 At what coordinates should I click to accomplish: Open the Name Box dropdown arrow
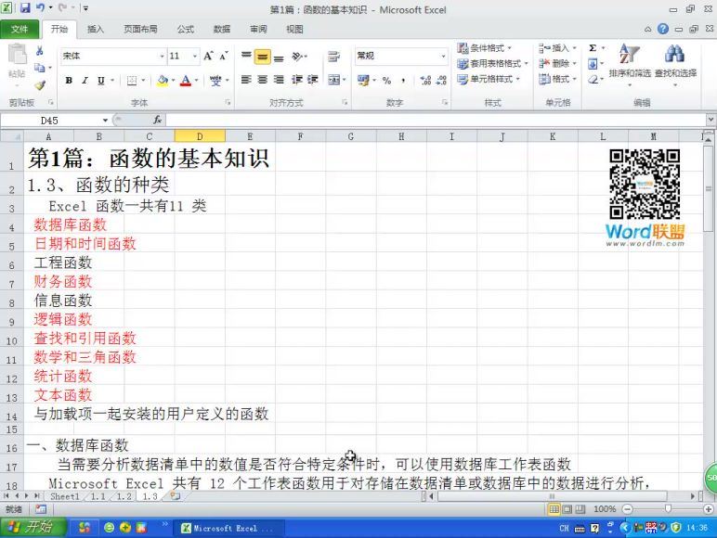tap(105, 120)
